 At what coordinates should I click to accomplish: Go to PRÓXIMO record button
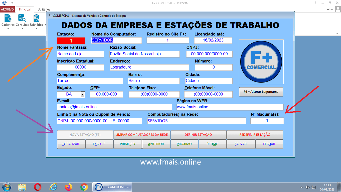pyautogui.click(x=184, y=144)
